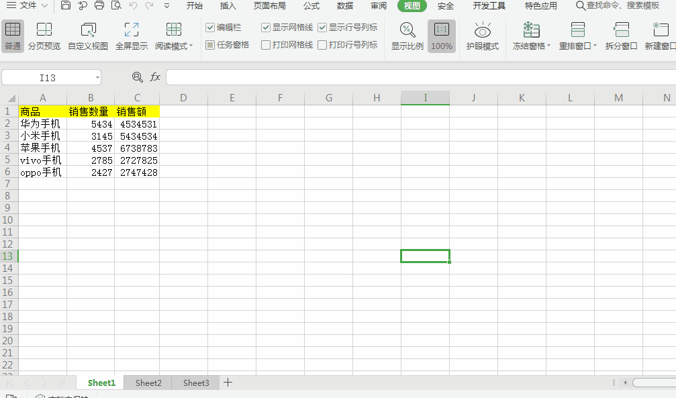This screenshot has height=398, width=676.
Task: Click the fx insert function icon
Action: click(x=155, y=77)
